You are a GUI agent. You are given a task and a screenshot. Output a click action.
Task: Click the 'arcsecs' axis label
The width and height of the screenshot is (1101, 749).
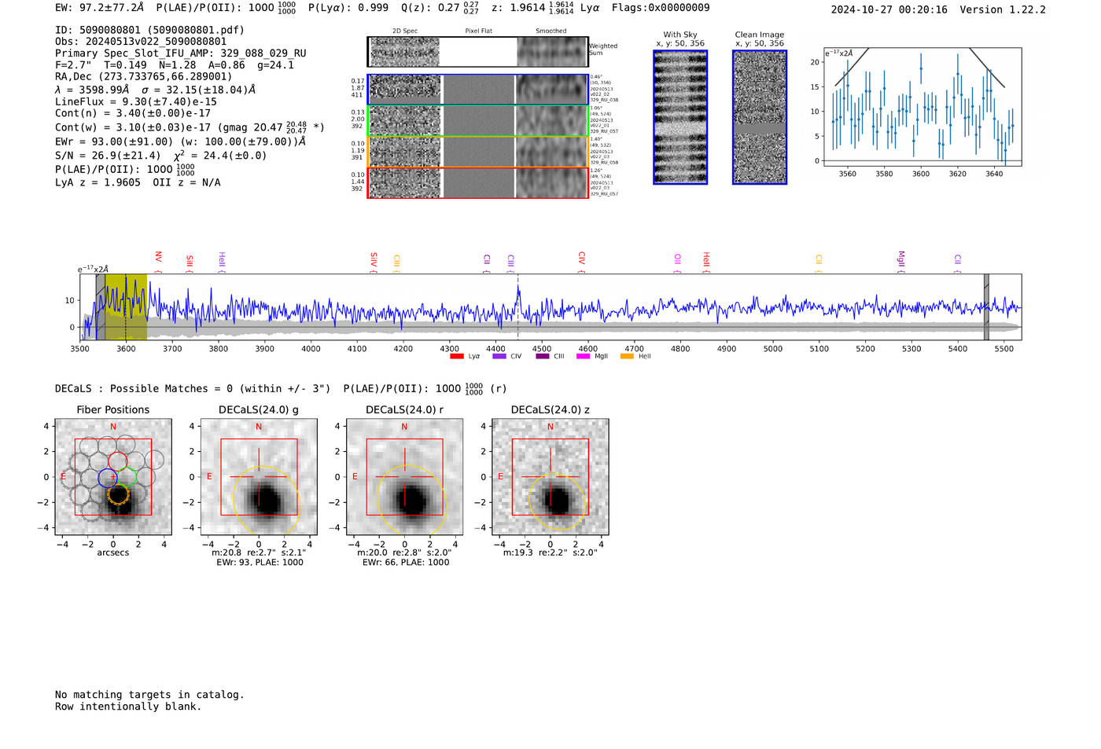coord(113,553)
